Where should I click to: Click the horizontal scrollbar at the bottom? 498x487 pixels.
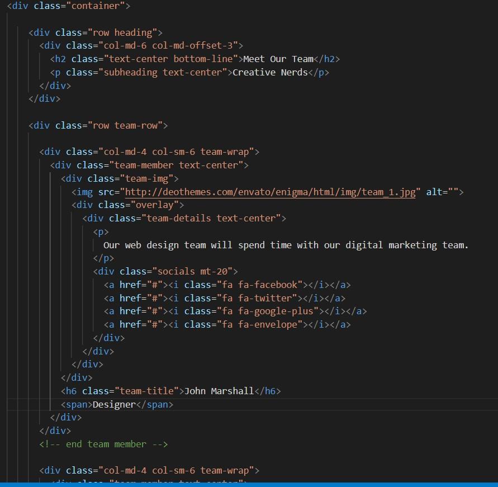(x=249, y=484)
